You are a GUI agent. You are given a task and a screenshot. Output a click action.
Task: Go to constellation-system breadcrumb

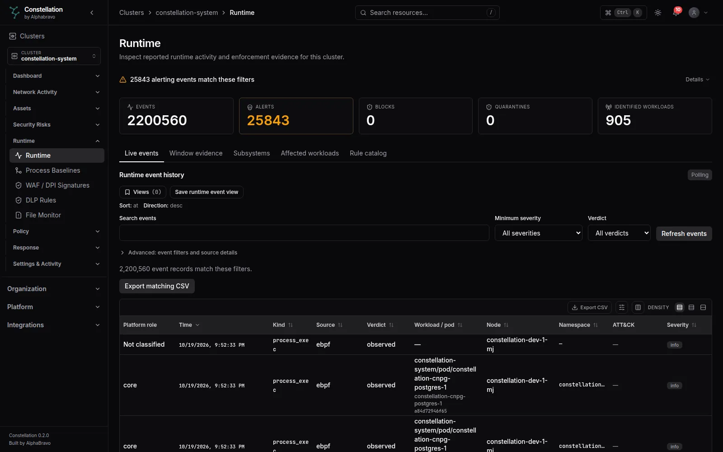[x=187, y=13]
